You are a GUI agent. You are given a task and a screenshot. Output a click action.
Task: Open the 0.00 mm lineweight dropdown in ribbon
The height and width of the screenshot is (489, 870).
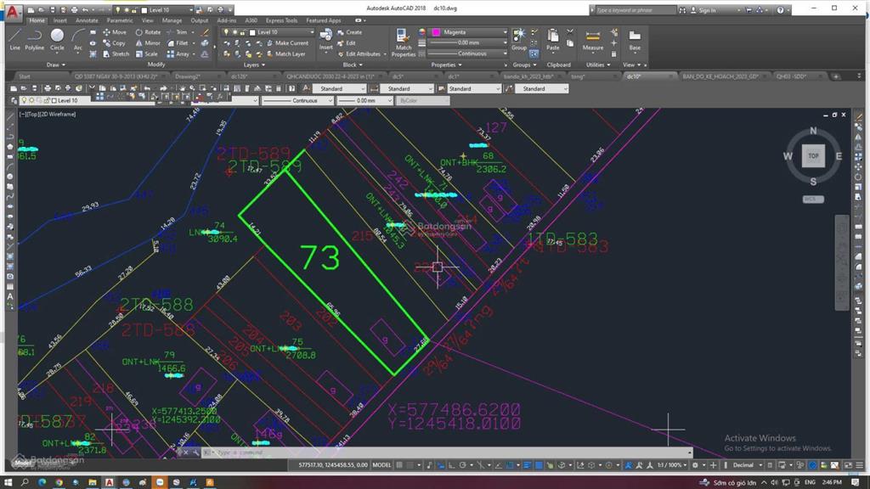pos(467,42)
